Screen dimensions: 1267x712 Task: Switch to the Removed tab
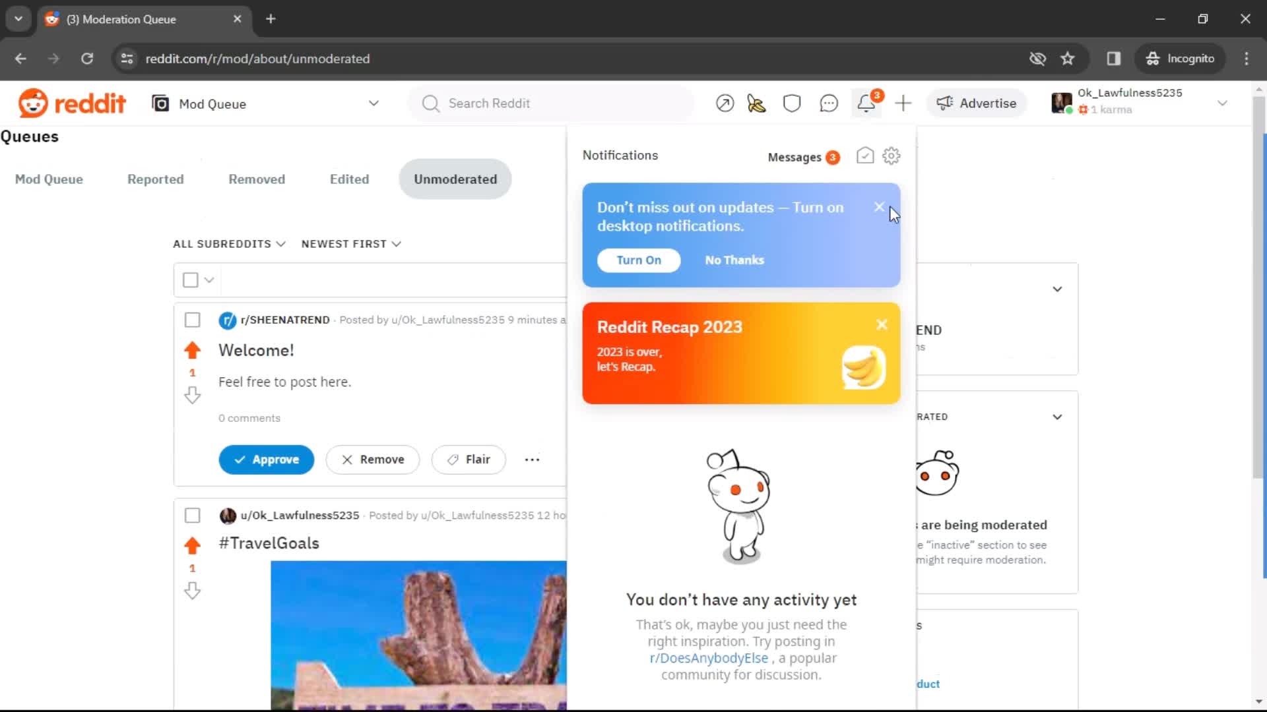click(x=256, y=179)
